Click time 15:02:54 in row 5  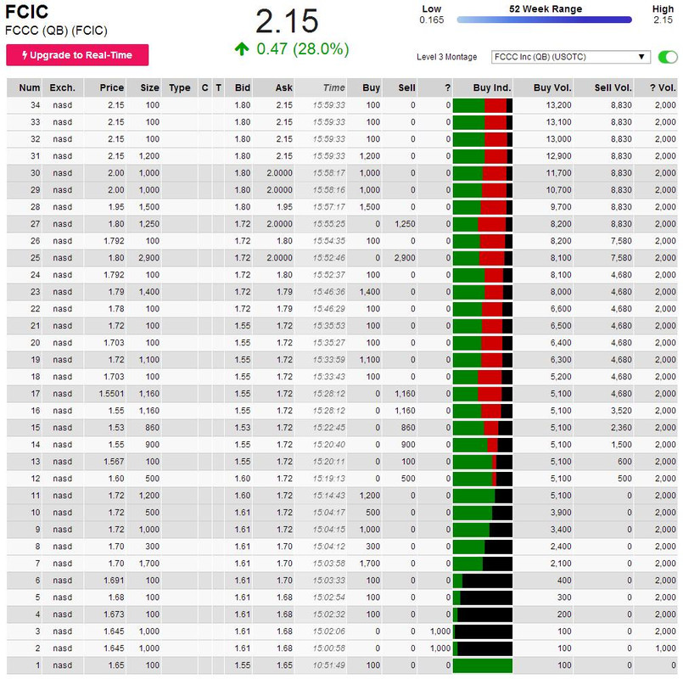329,598
